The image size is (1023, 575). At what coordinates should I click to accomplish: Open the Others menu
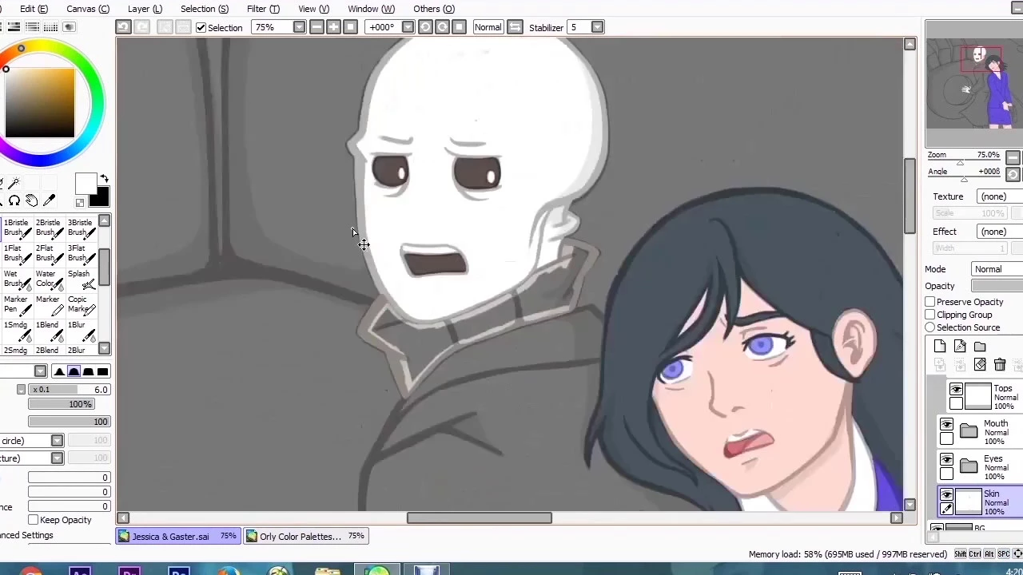click(x=434, y=9)
